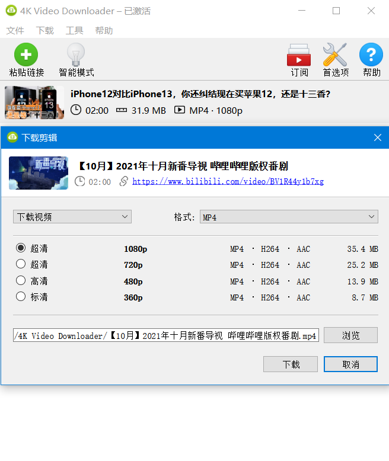389x461 pixels.
Task: Select the 720p 超清 radio button
Action: pos(21,264)
